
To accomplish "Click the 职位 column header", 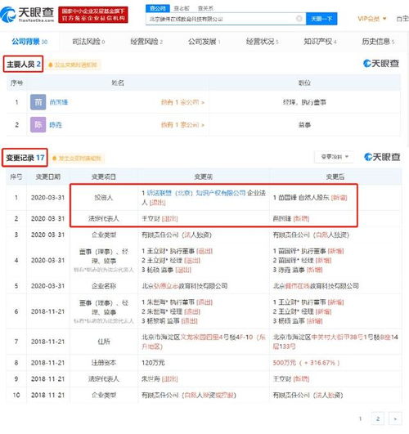I will point(304,83).
